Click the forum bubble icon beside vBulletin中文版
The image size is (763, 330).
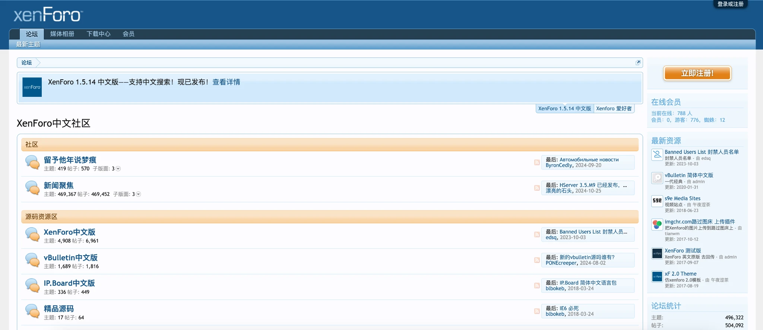coord(32,260)
